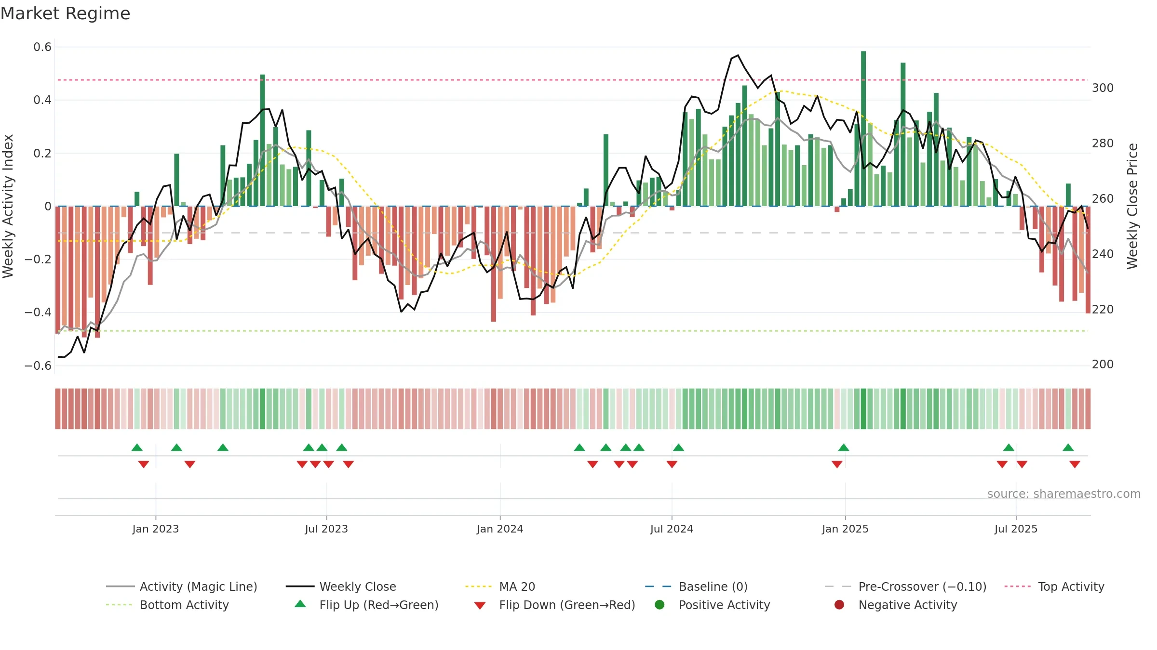Click the Jan 2025 axis label

point(845,529)
